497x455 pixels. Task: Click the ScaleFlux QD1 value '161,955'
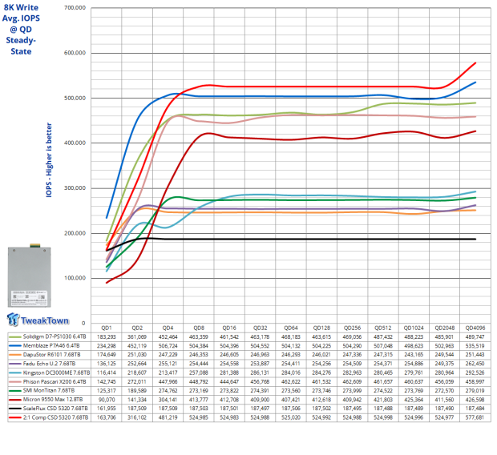coord(106,409)
